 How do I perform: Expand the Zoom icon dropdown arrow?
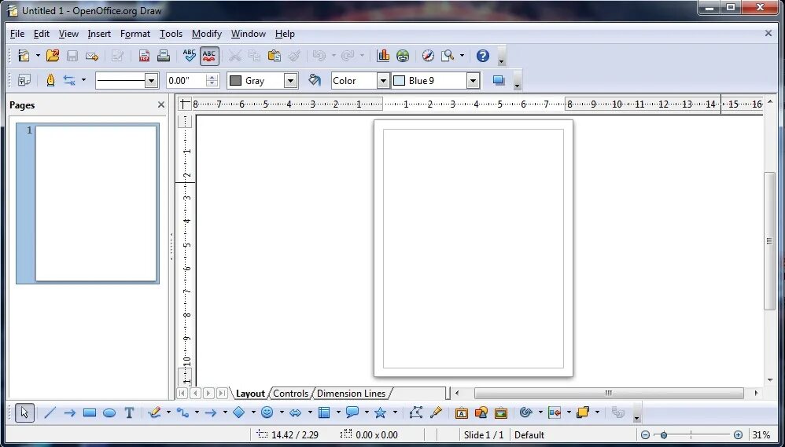462,56
